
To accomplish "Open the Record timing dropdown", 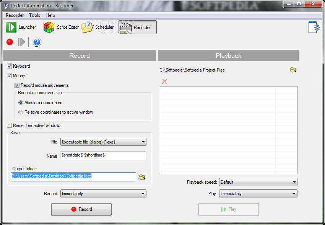I will (x=104, y=194).
